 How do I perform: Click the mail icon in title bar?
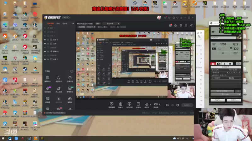point(165,18)
